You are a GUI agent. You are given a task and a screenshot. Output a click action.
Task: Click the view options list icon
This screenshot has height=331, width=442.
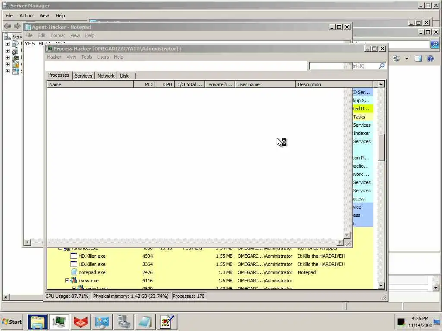coord(396,59)
